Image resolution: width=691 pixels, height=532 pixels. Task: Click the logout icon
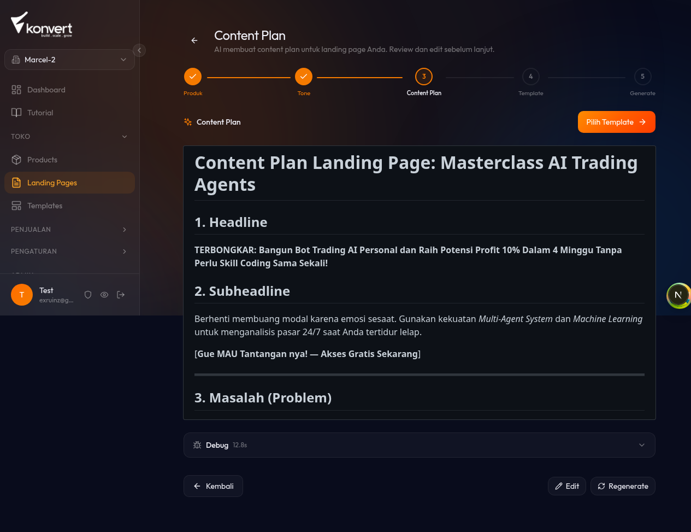121,295
